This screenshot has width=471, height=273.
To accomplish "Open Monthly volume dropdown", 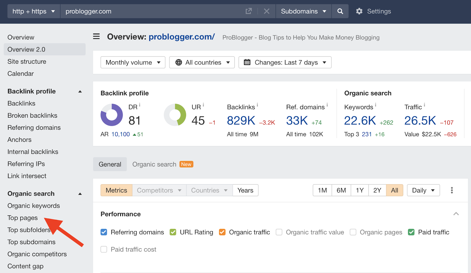I will 133,62.
